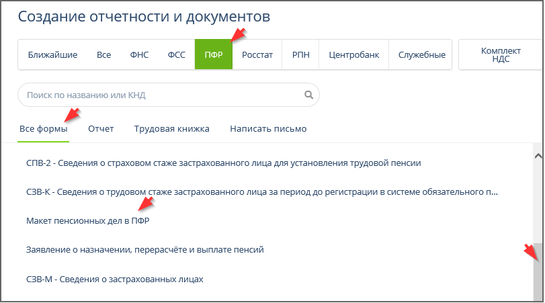Click the vertical scrollbar thumb

pos(538,272)
